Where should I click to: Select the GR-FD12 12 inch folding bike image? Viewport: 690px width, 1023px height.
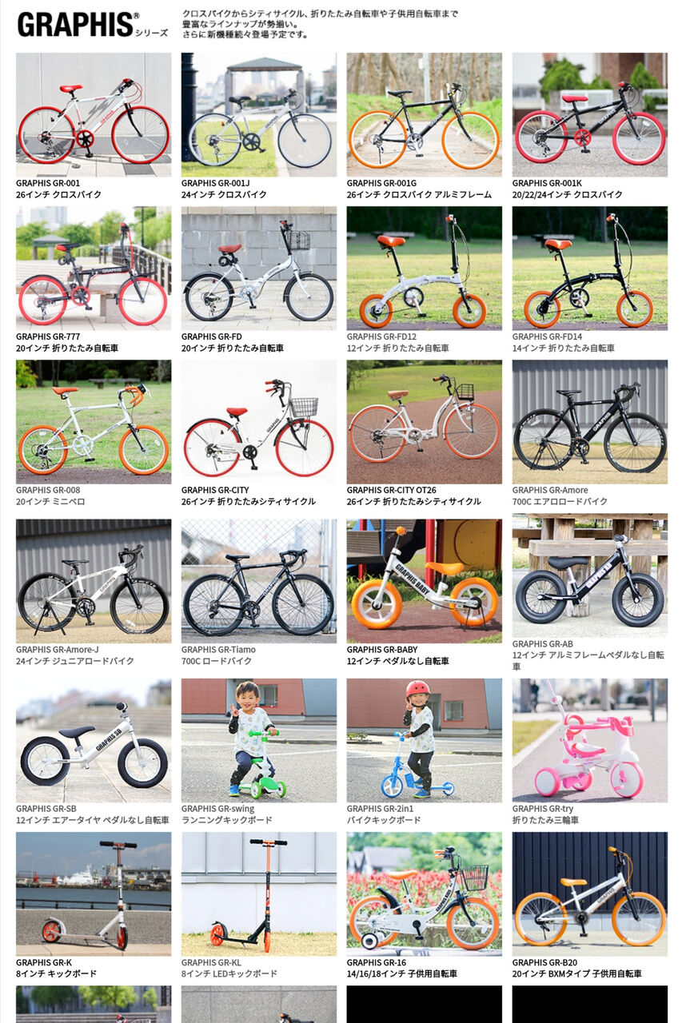425,269
